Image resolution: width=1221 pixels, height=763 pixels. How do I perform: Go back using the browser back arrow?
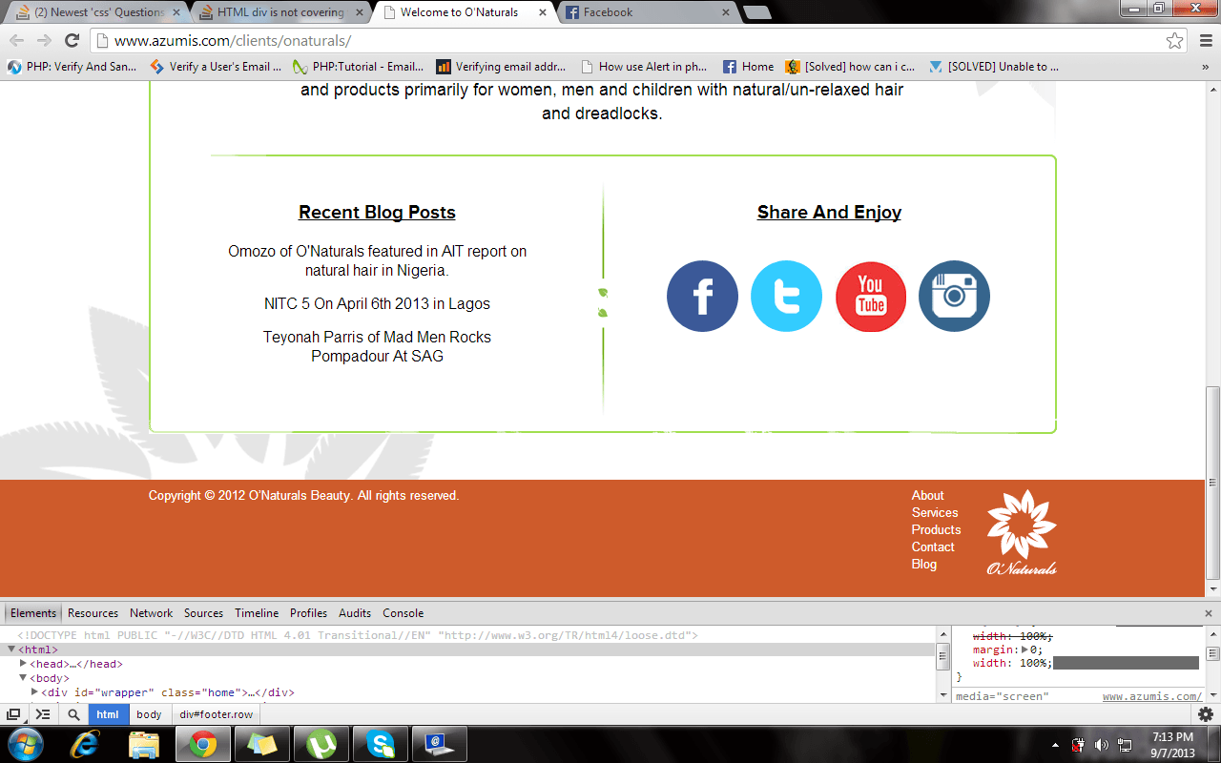[17, 40]
